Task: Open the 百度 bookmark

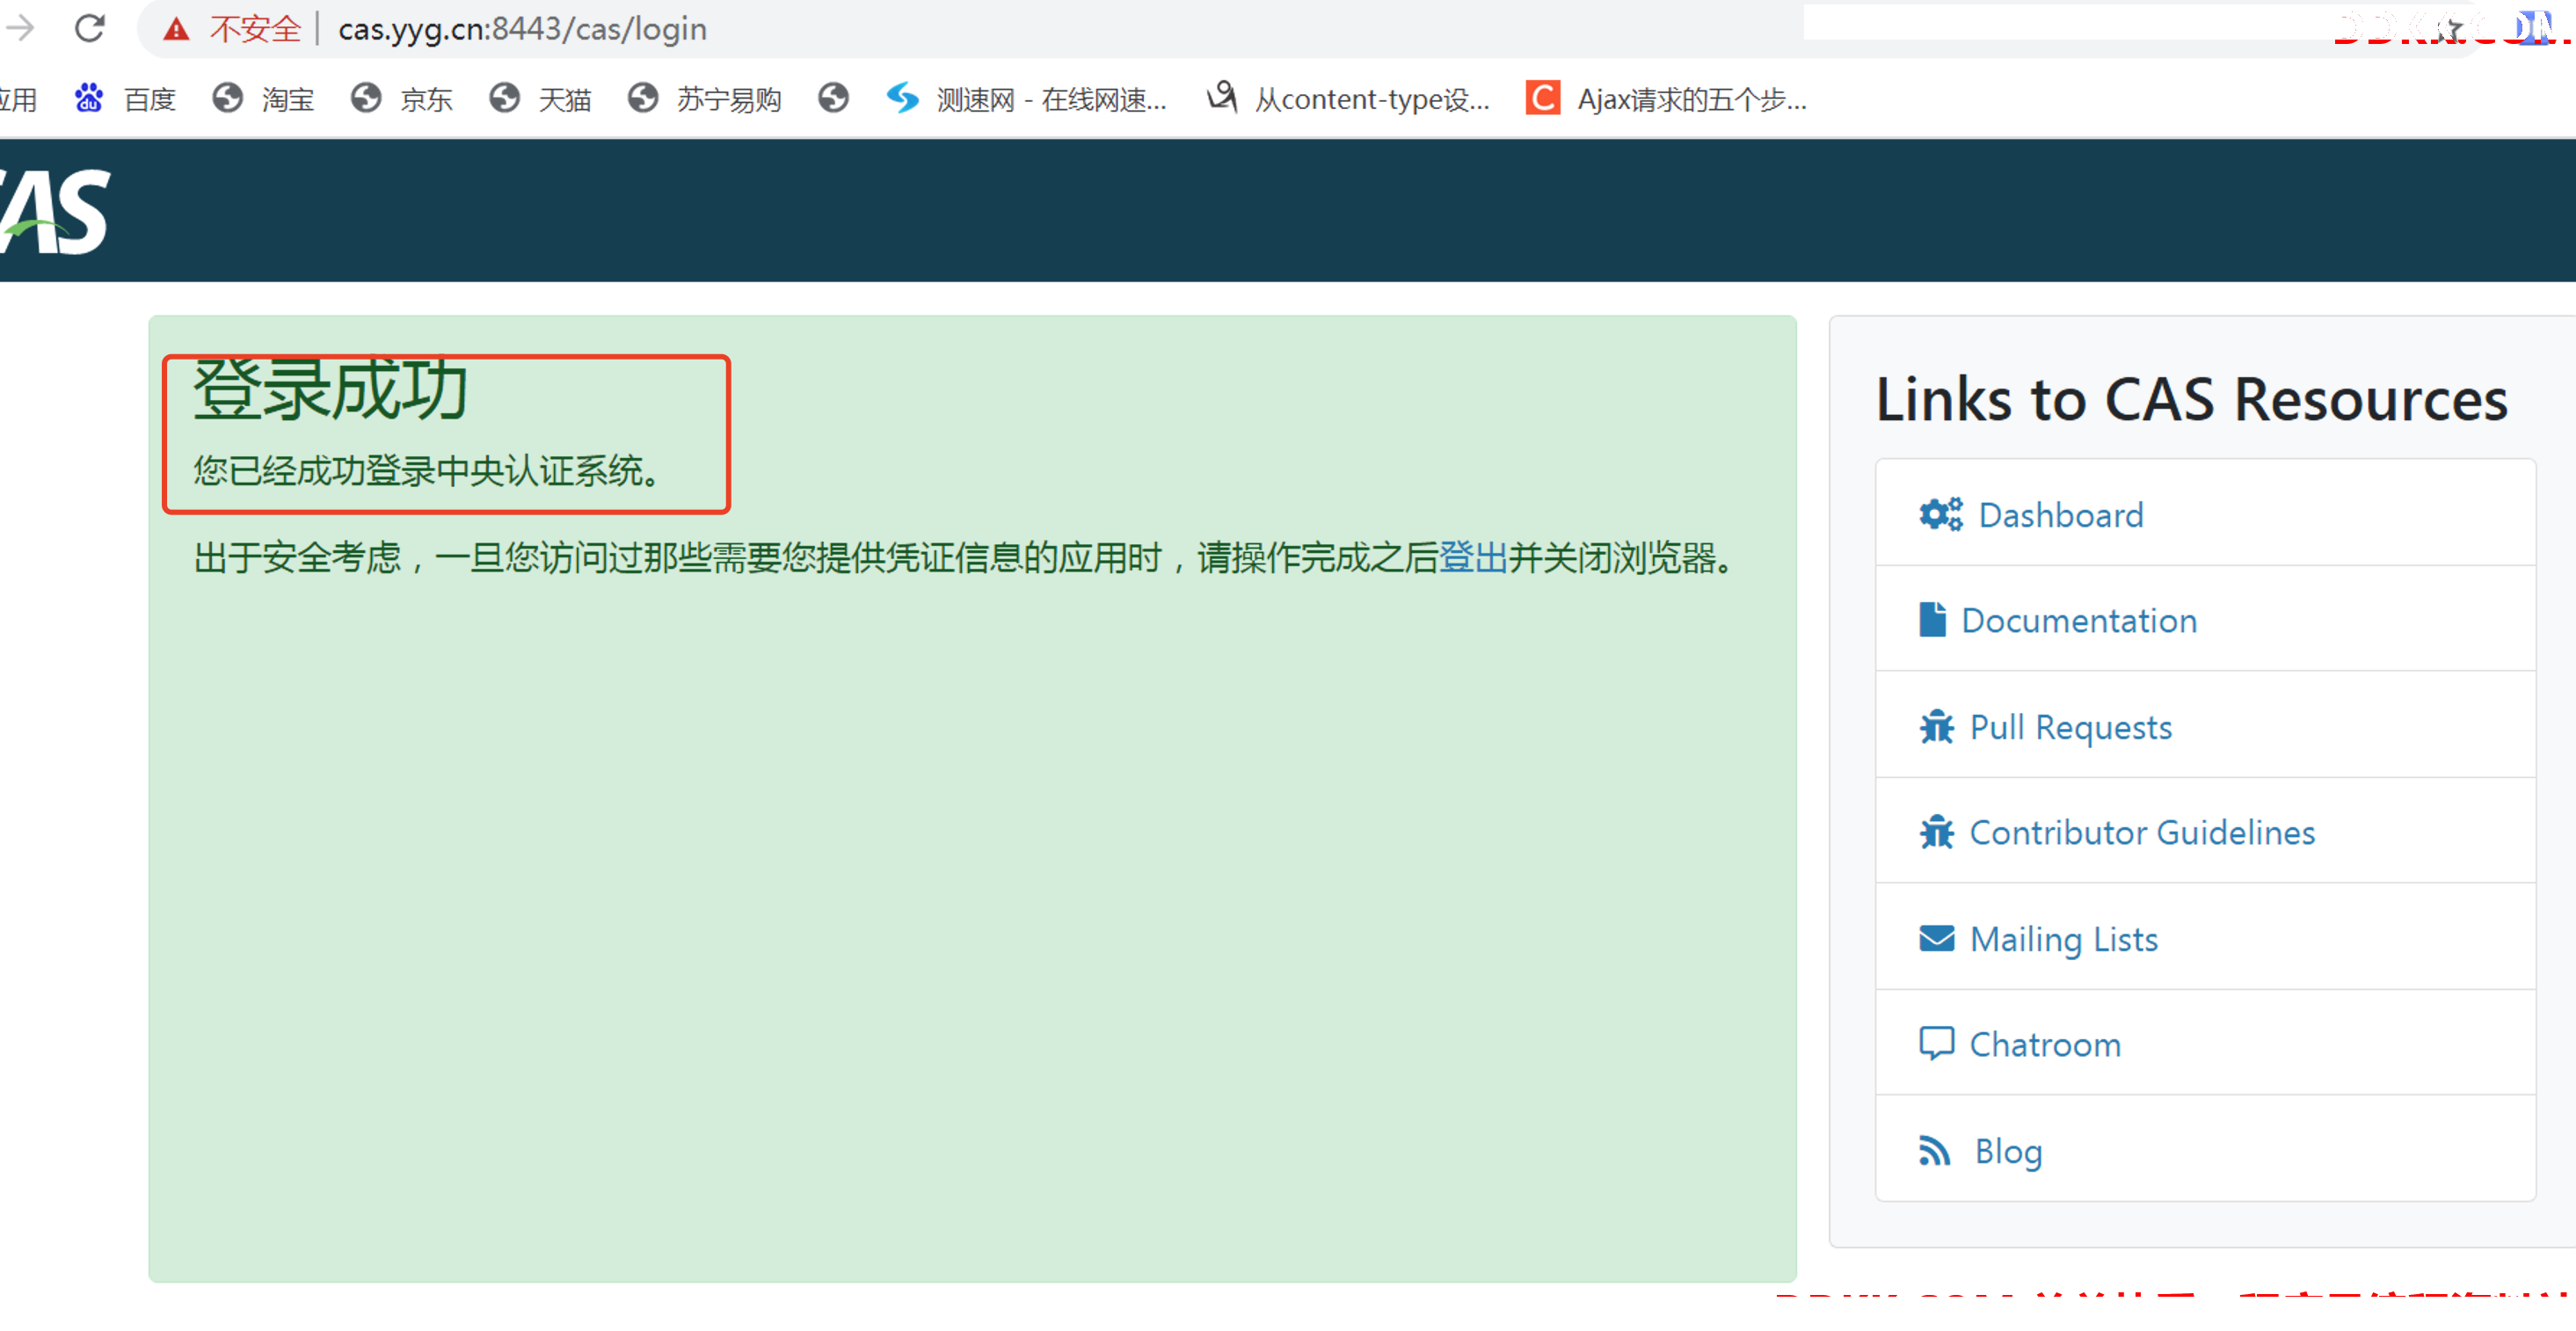Action: tap(150, 99)
